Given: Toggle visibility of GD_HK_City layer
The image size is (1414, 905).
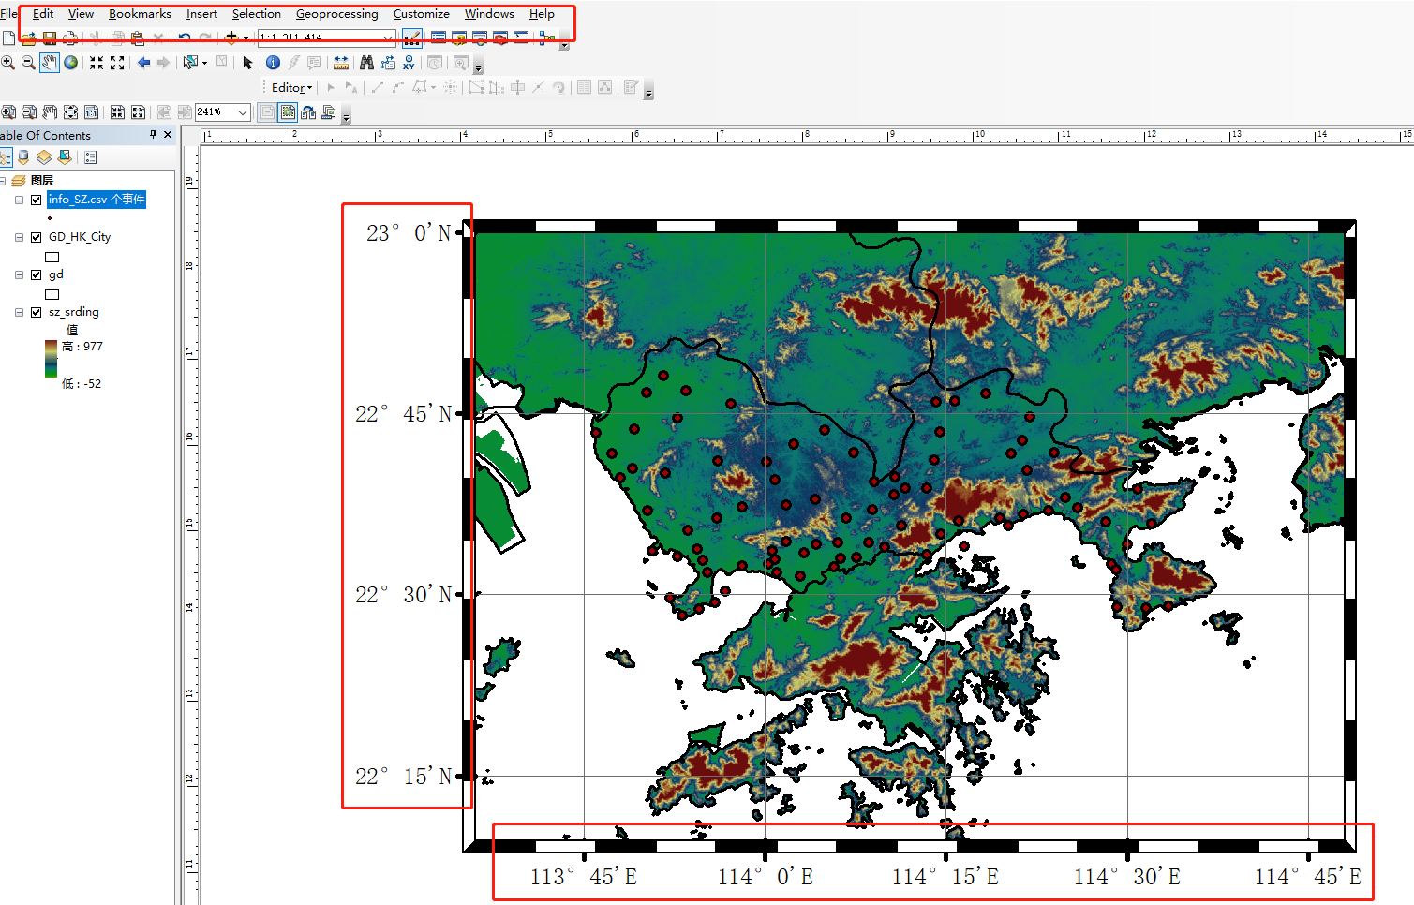Looking at the screenshot, I should point(36,237).
